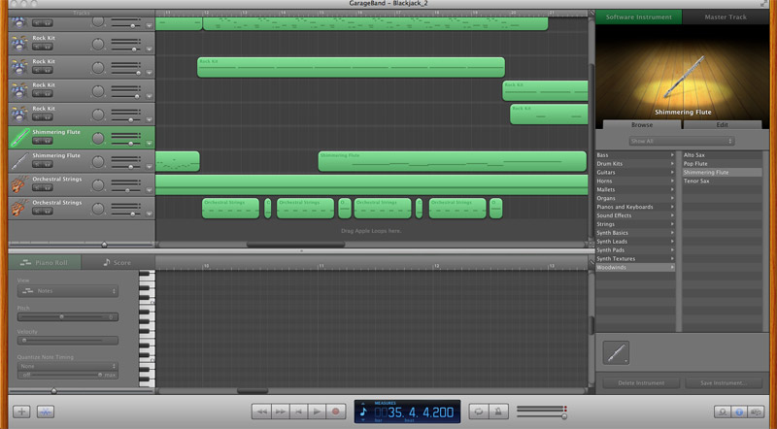Click the drum icon above the selected flute track

pyautogui.click(x=19, y=114)
